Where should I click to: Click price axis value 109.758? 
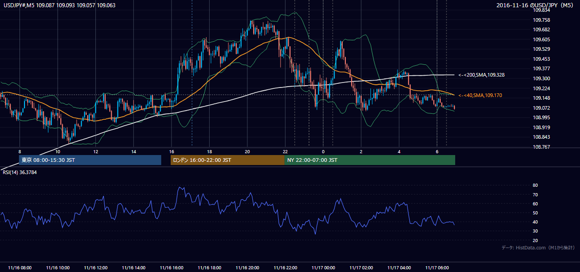541,20
